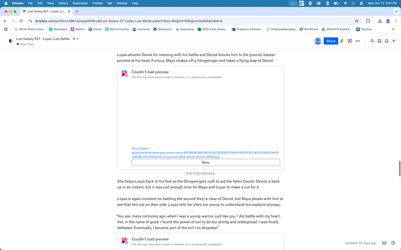This screenshot has height=250, width=401.
Task: Select the Lost Galaxy #27 browser tab
Action: click(46, 11)
